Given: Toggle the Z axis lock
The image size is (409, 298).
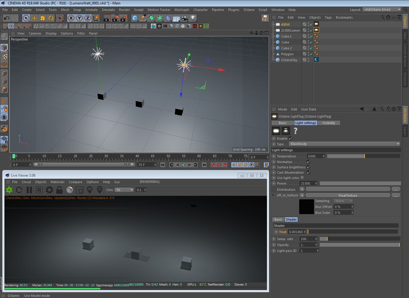Looking at the screenshot, I should 88,18.
